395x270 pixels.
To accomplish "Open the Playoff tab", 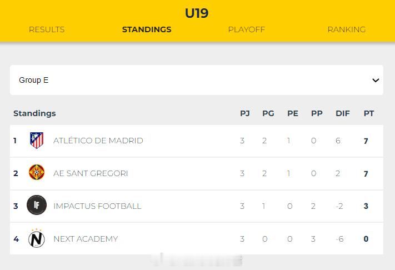I will coord(246,29).
